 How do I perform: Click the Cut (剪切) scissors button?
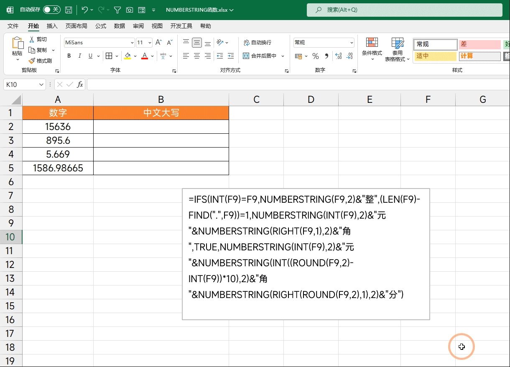click(38, 39)
